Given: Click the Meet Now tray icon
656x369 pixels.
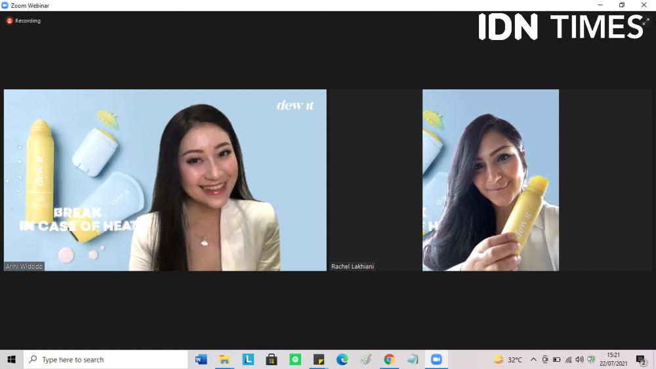Looking at the screenshot, I should tap(544, 359).
